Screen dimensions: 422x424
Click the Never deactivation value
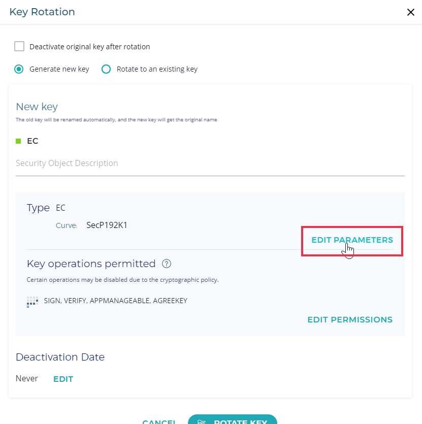27,379
